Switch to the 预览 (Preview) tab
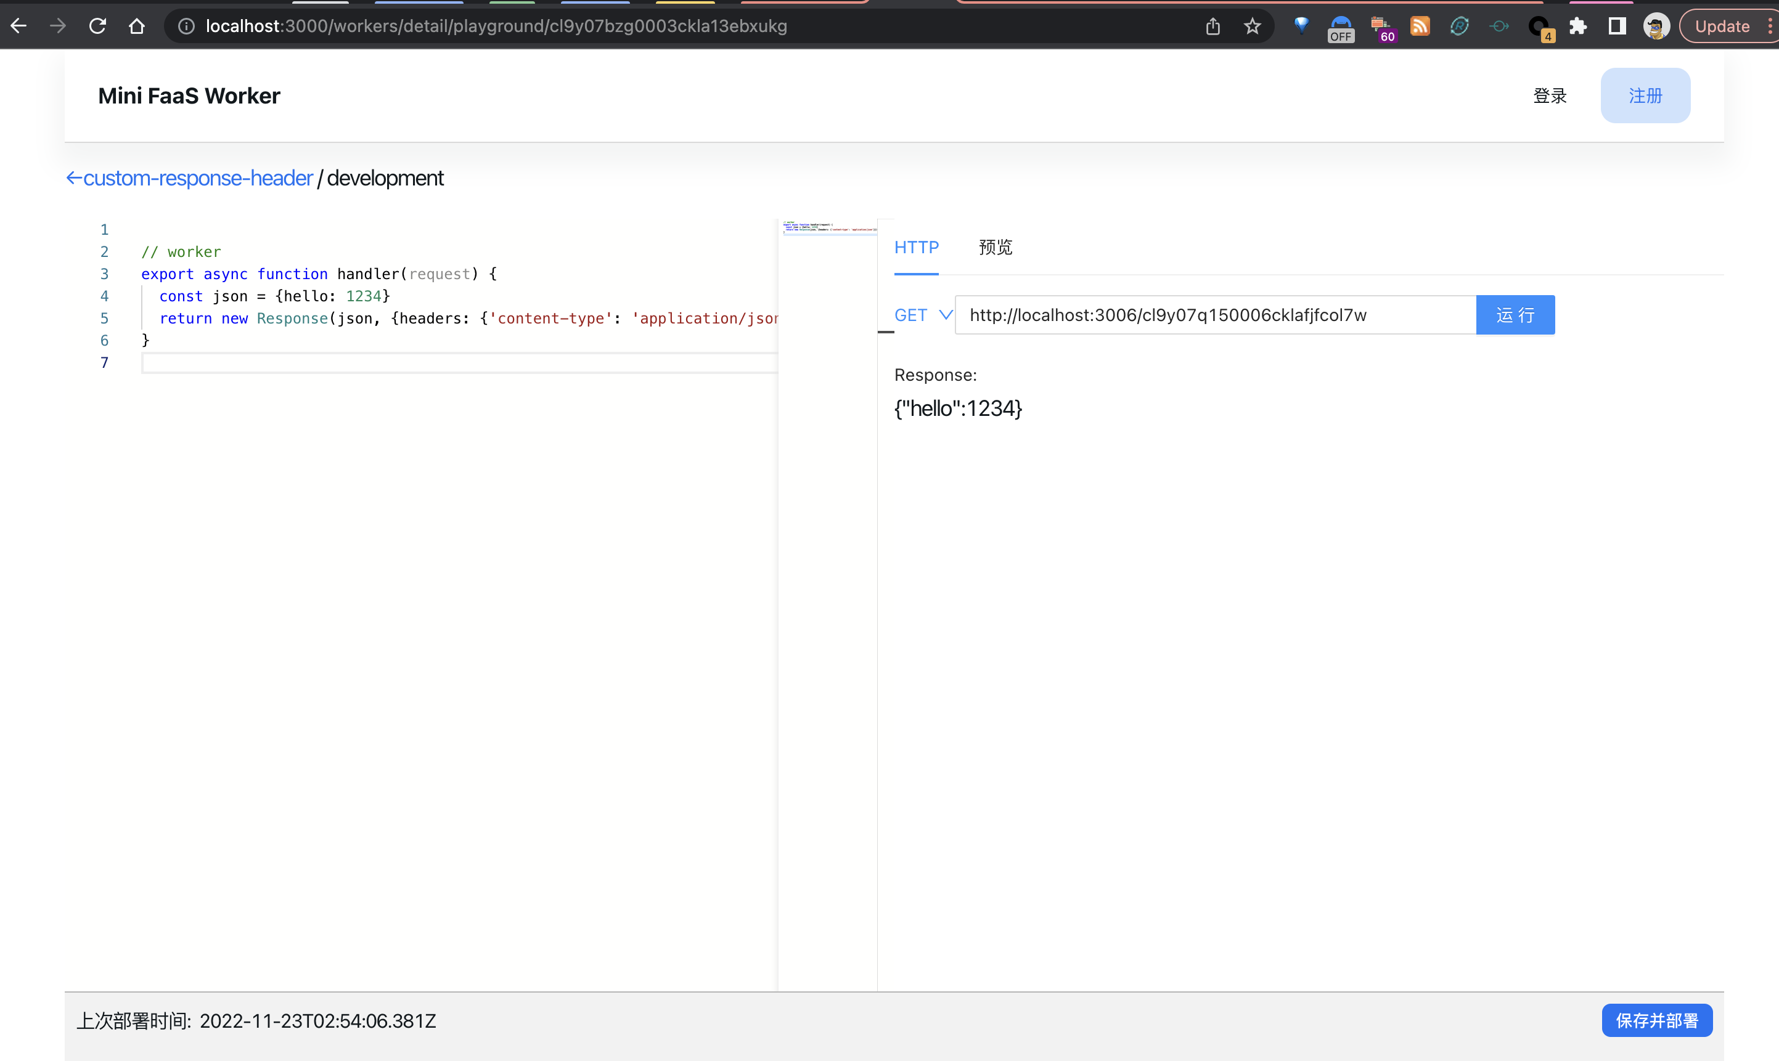This screenshot has width=1779, height=1061. pos(997,246)
